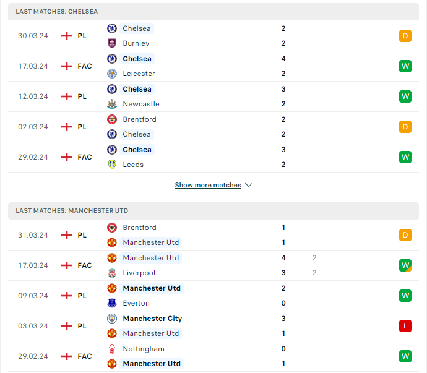Select the Newcastle team name

point(141,104)
